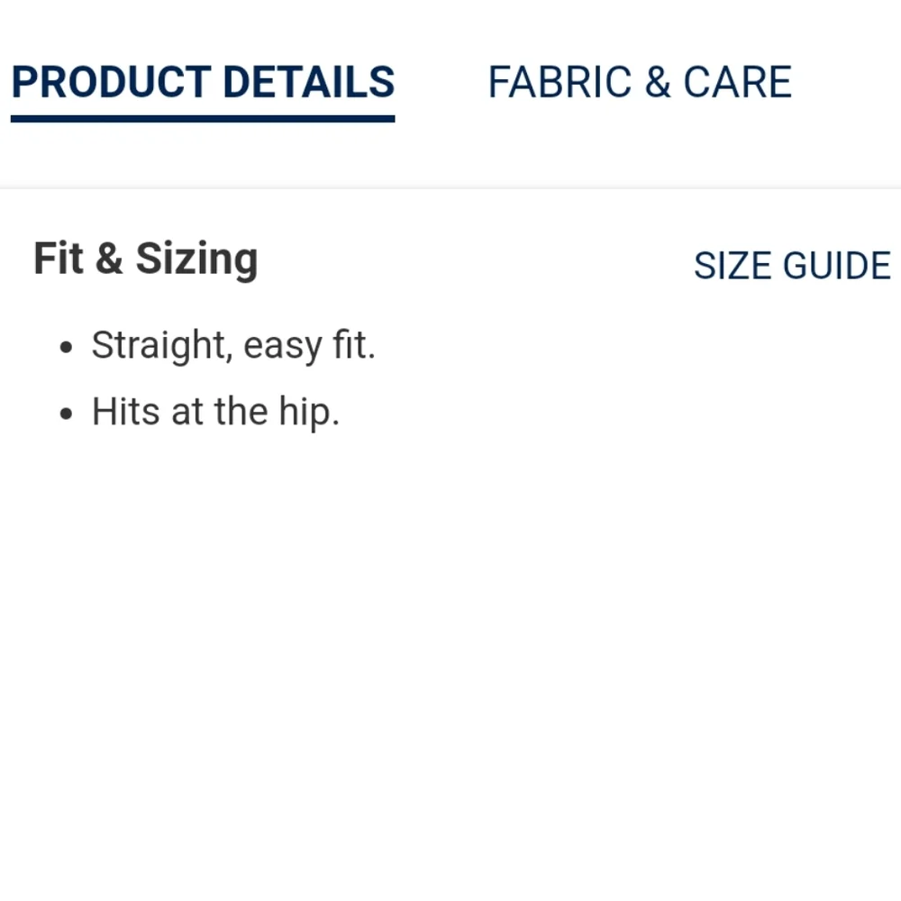Click the word FABRIC in the tab
Screen dimensions: 901x901
coord(560,83)
